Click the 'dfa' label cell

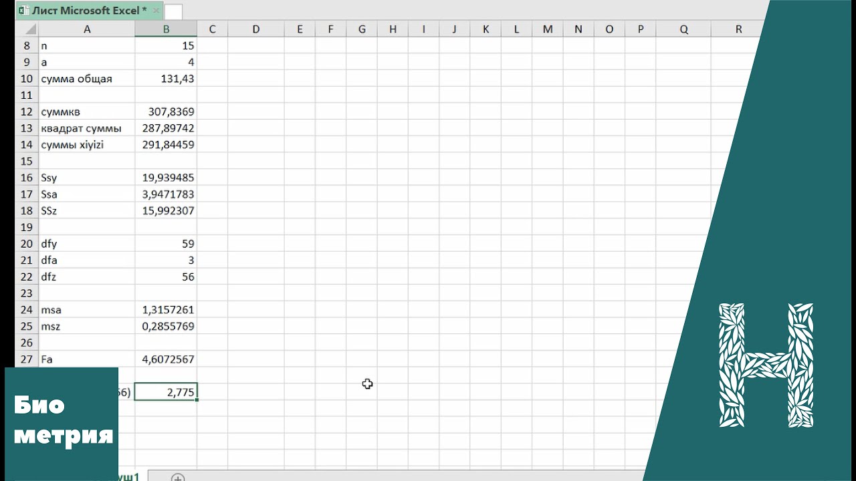87,261
